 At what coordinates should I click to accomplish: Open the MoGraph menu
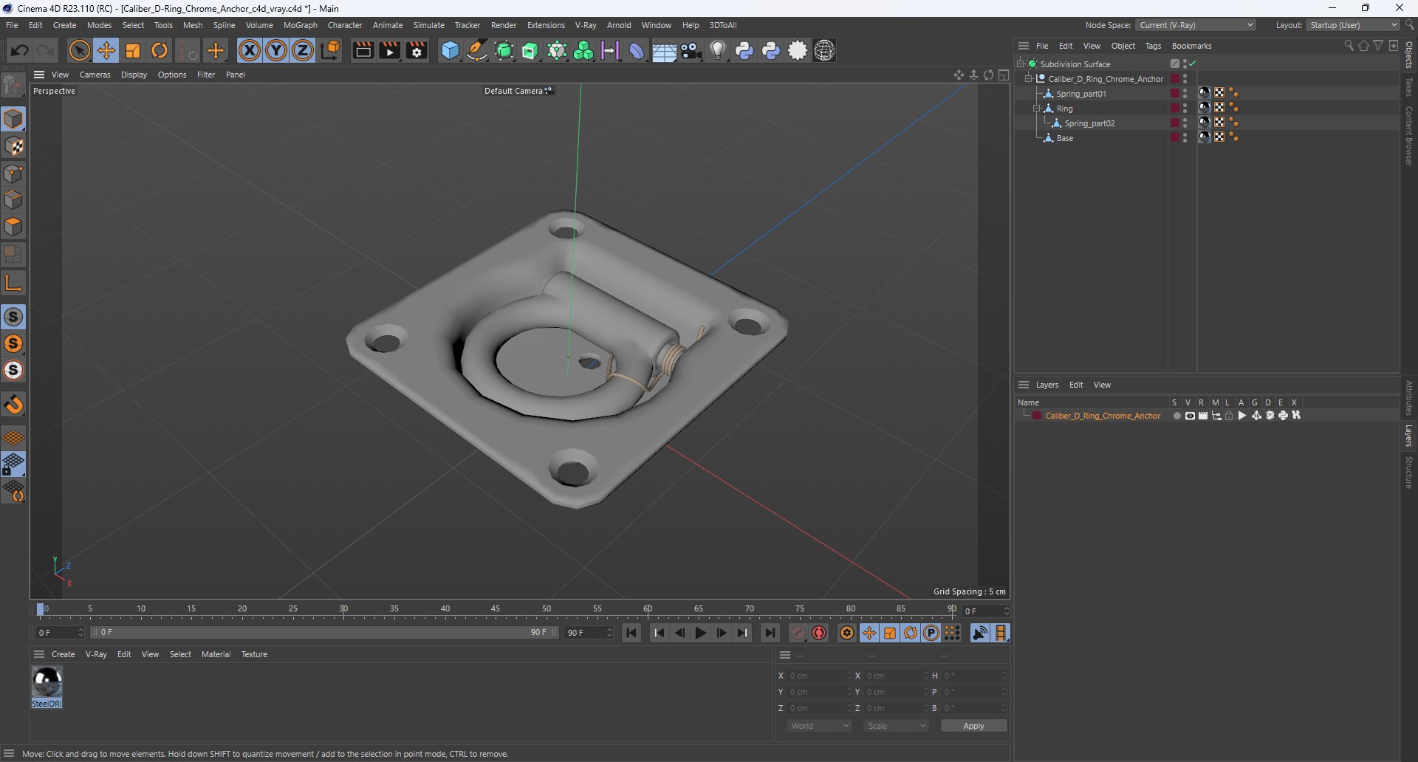[300, 25]
